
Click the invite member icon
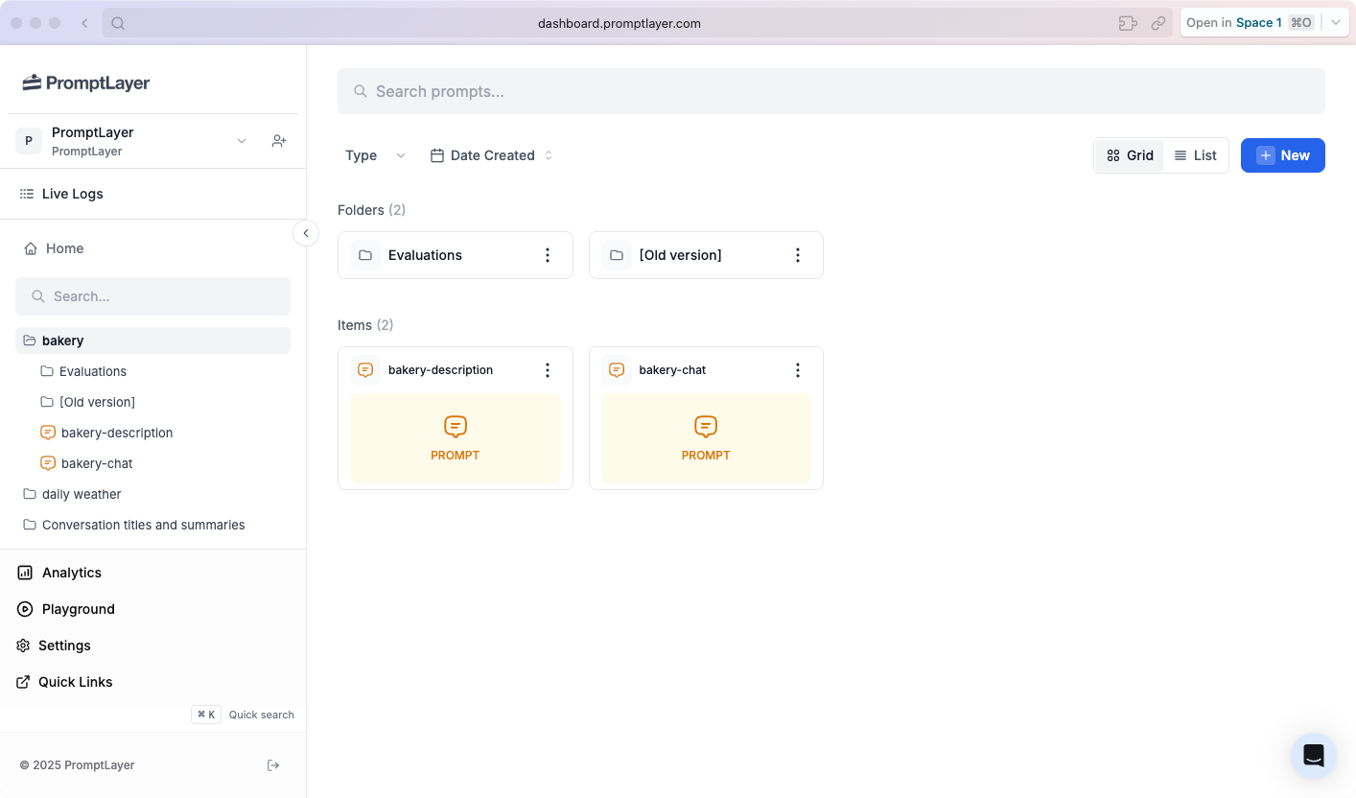[279, 141]
